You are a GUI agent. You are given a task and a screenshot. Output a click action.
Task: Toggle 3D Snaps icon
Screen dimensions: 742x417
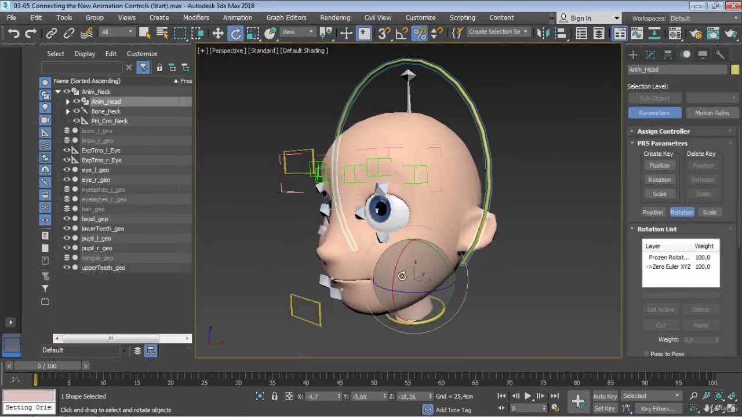pyautogui.click(x=384, y=34)
